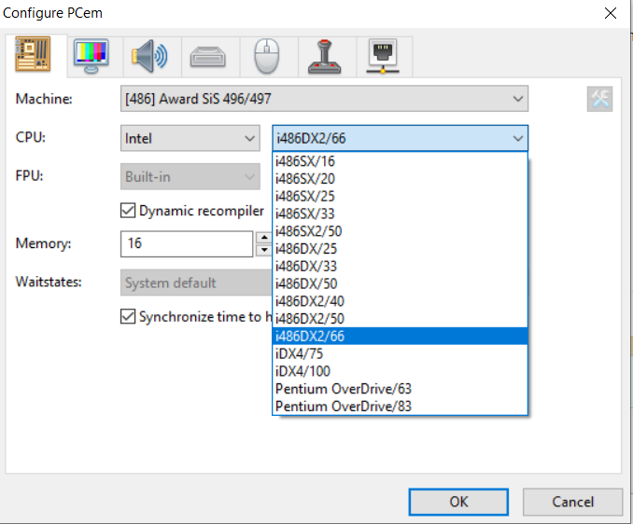Pick the highlighted i486DX2/66 list entry
This screenshot has width=633, height=524.
coord(401,337)
